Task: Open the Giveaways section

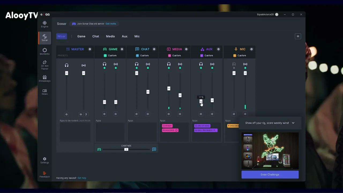Action: tap(44, 79)
